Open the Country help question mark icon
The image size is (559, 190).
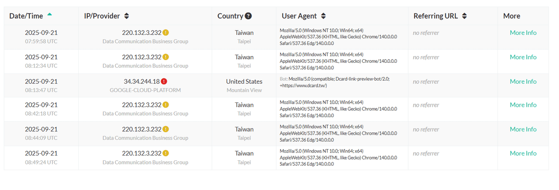(x=248, y=16)
